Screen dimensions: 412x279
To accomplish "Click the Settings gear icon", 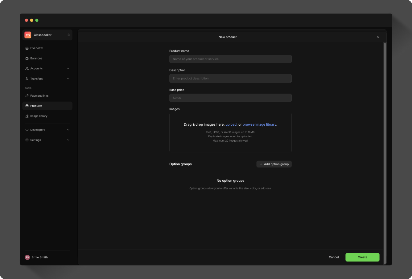I will coord(27,140).
